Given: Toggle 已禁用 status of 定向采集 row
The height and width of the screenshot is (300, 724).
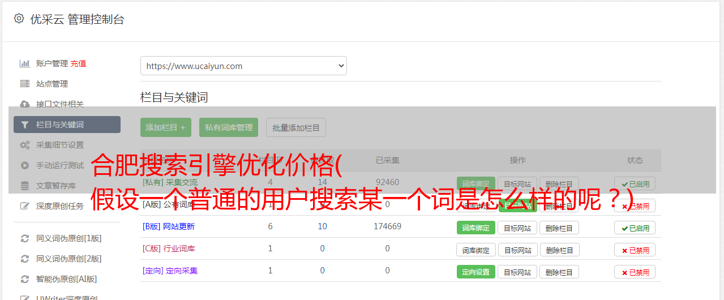Looking at the screenshot, I should point(635,272).
